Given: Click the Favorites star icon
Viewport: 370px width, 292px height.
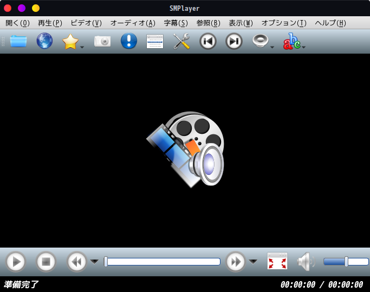Looking at the screenshot, I should (70, 42).
